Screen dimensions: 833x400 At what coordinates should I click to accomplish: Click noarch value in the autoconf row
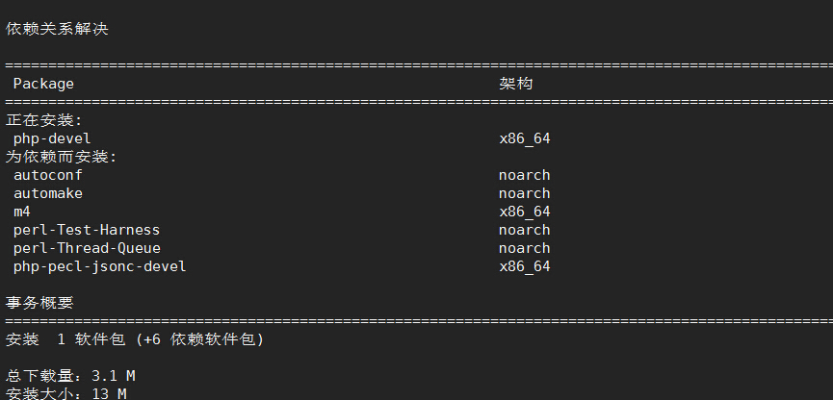524,175
